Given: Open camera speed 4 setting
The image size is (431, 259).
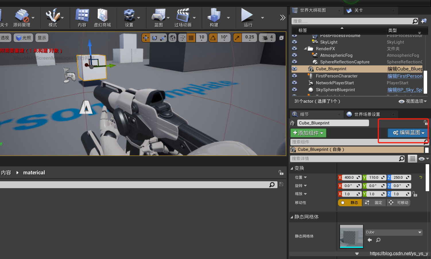Looking at the screenshot, I should [x=267, y=38].
